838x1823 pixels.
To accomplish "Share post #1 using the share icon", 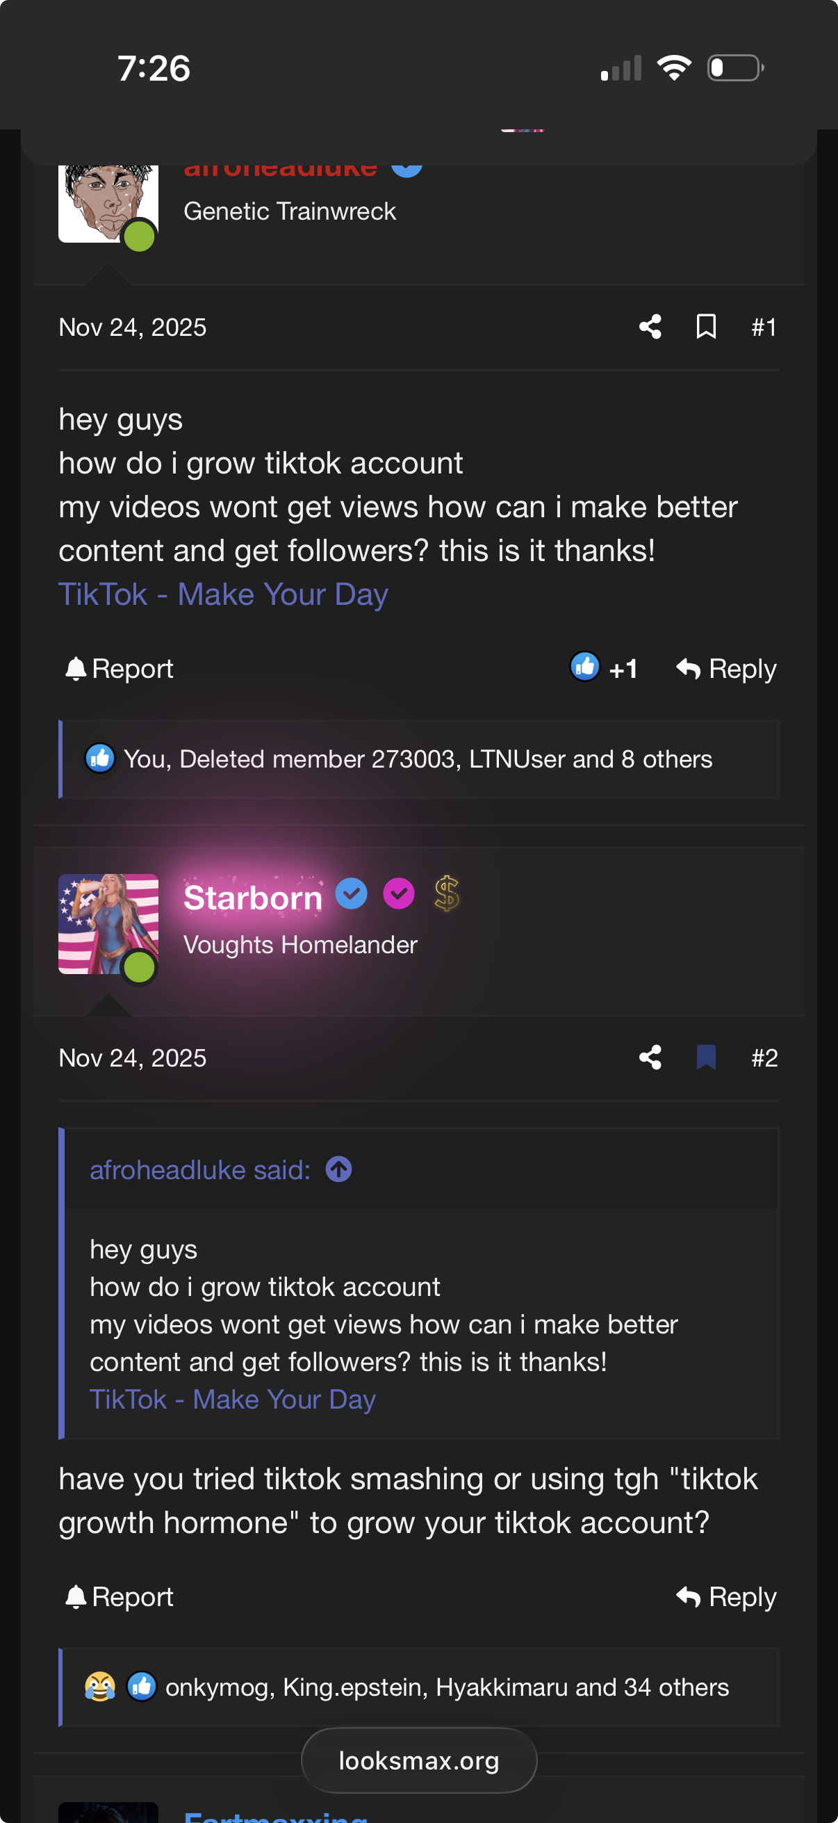I will click(x=650, y=326).
